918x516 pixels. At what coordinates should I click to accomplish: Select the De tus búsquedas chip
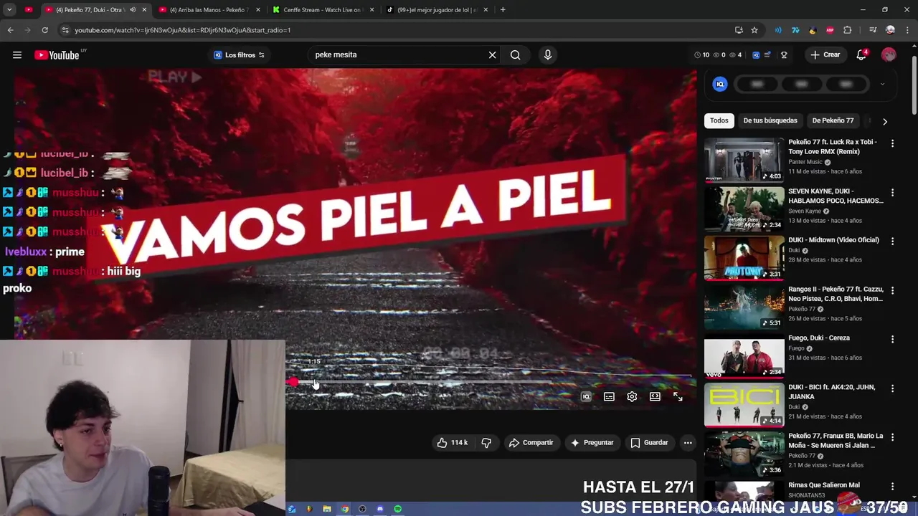tap(770, 120)
